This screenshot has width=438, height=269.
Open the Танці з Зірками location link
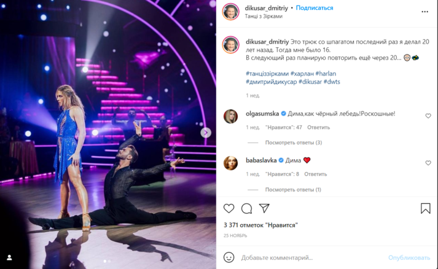[264, 16]
